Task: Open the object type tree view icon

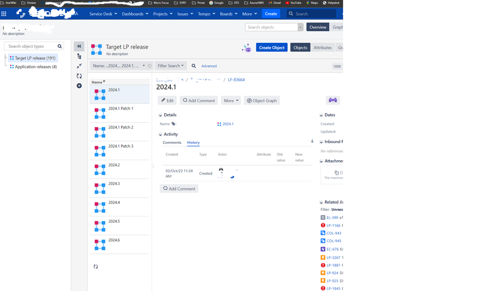Action: 79,56
